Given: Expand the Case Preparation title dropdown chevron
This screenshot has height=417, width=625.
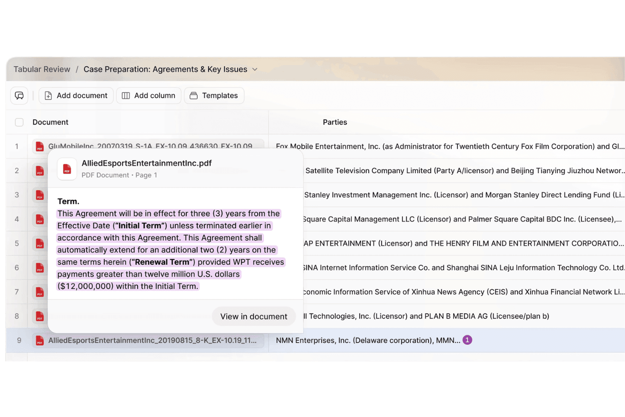Looking at the screenshot, I should point(255,69).
